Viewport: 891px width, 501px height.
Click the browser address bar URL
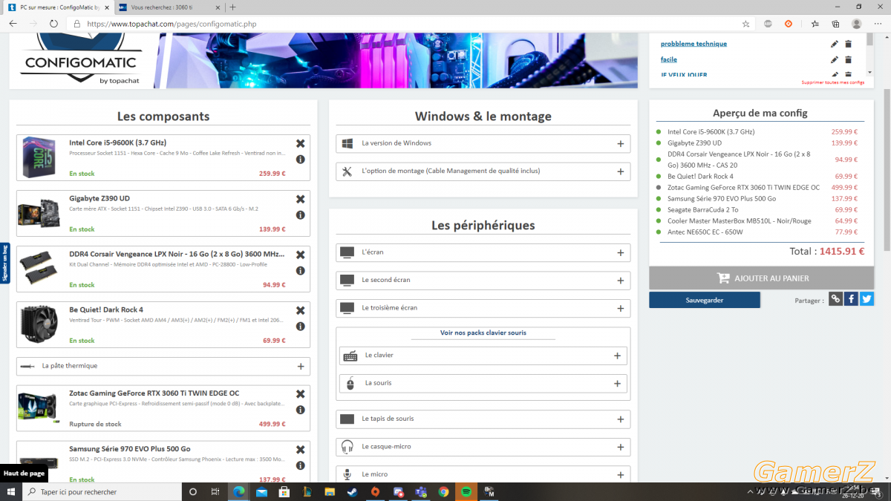(x=172, y=24)
